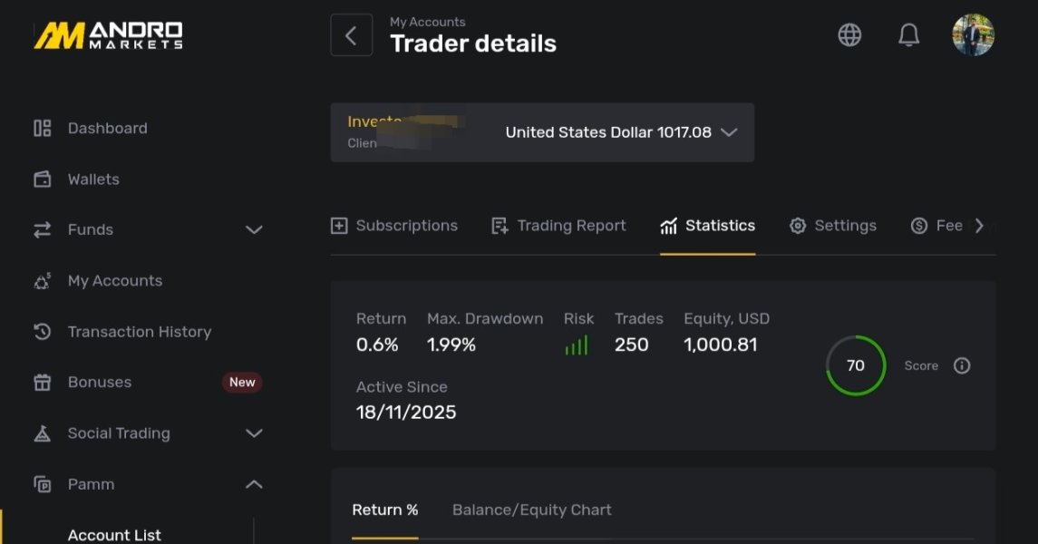Select Account List under Pamm
Viewport: 1038px width, 544px height.
click(114, 535)
